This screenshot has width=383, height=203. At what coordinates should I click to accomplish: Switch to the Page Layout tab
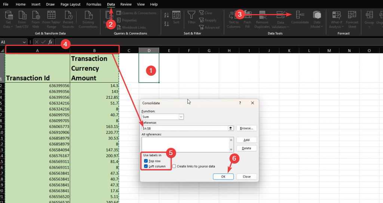[x=70, y=4]
